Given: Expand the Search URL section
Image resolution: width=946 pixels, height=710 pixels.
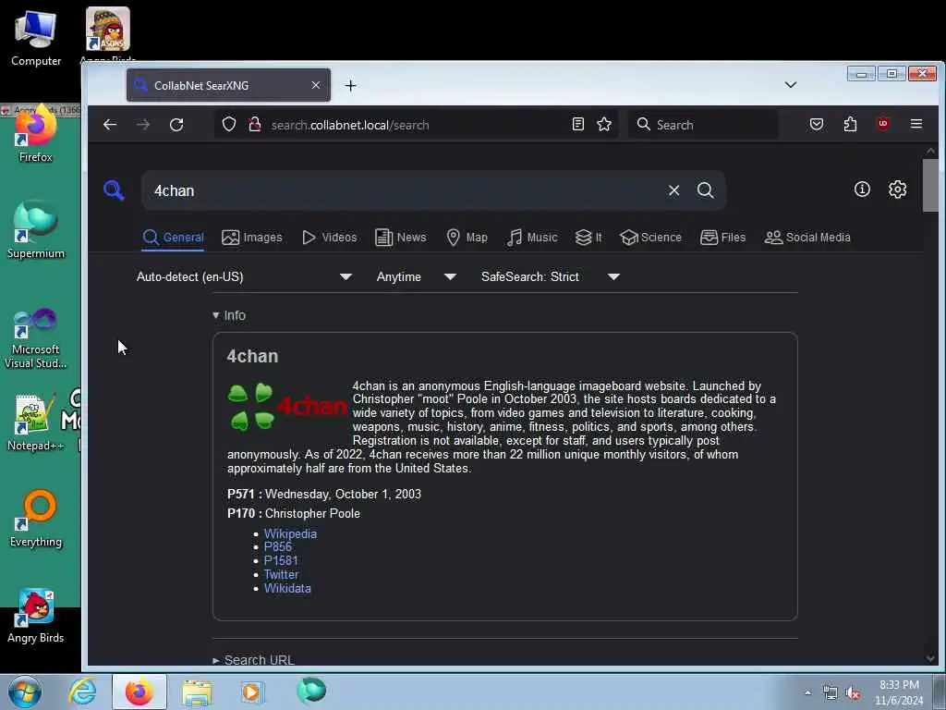Looking at the screenshot, I should (x=253, y=660).
